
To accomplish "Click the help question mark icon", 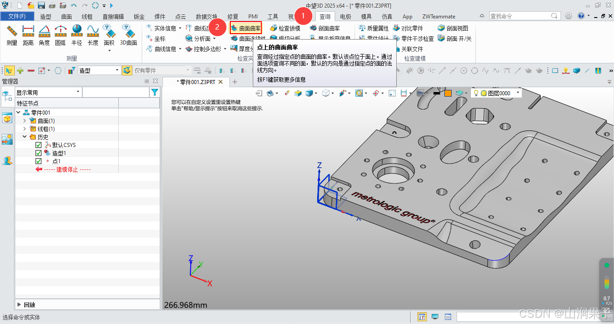I will point(581,16).
